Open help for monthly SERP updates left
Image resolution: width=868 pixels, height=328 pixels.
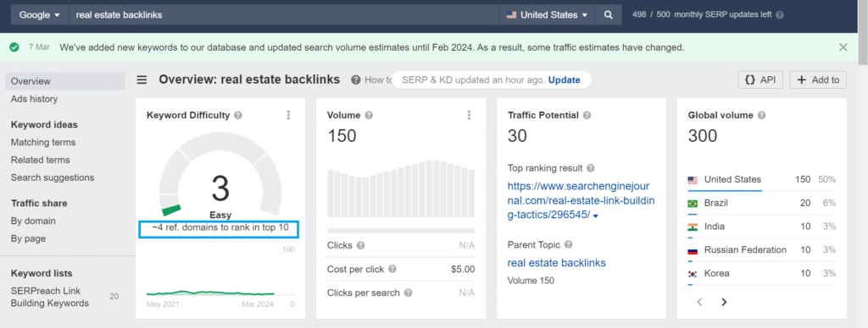(780, 15)
